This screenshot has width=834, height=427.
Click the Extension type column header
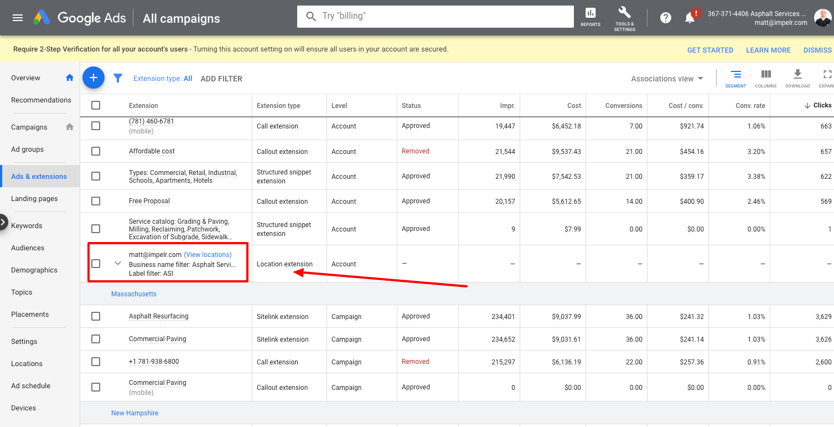coord(278,106)
